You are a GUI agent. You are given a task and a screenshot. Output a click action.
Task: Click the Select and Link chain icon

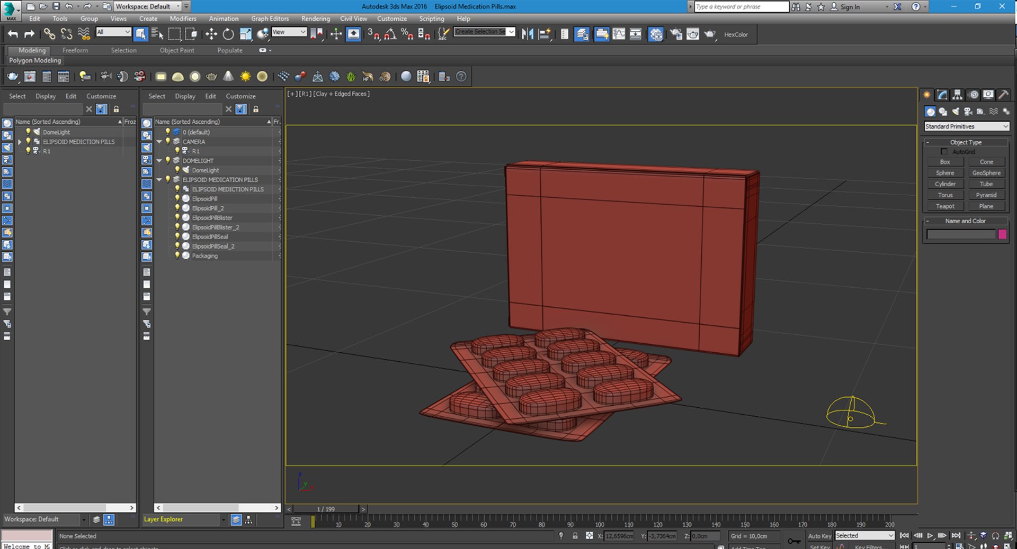tap(49, 34)
